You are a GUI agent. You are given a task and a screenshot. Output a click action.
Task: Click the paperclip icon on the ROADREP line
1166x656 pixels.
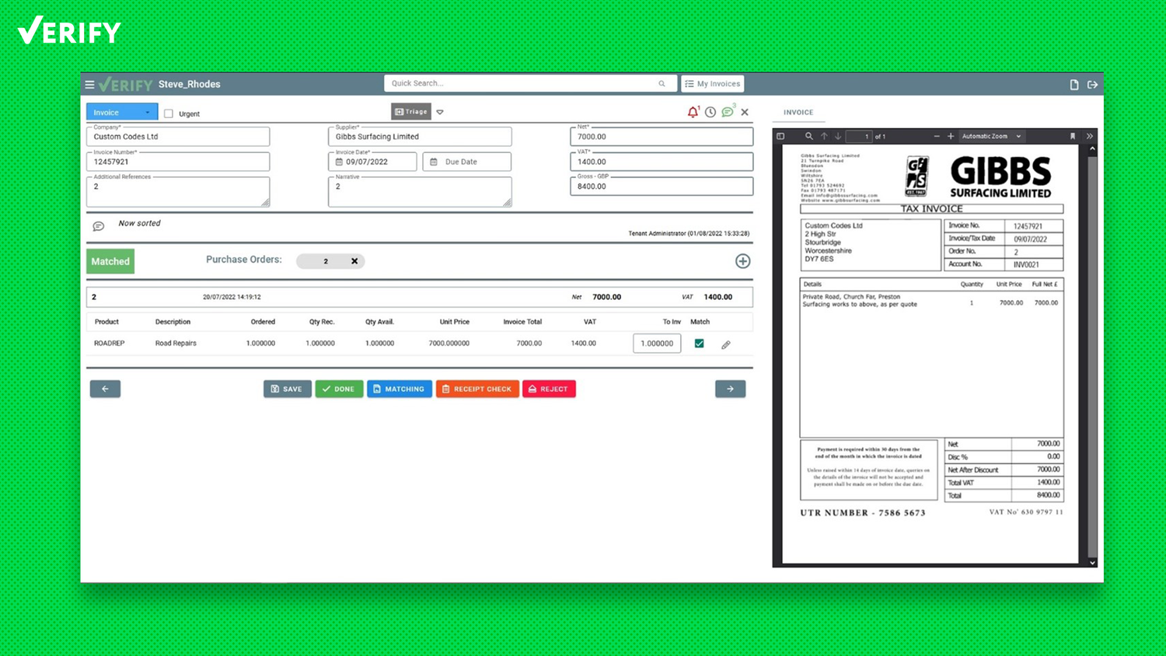pyautogui.click(x=726, y=344)
